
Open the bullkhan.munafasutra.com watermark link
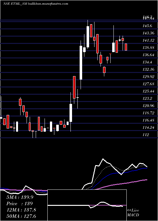[x=48, y=3]
